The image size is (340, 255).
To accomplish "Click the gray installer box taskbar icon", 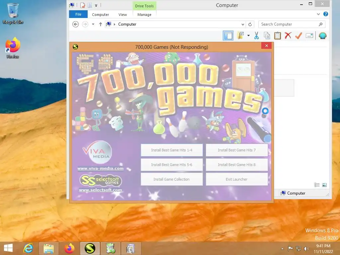I will click(x=131, y=248).
